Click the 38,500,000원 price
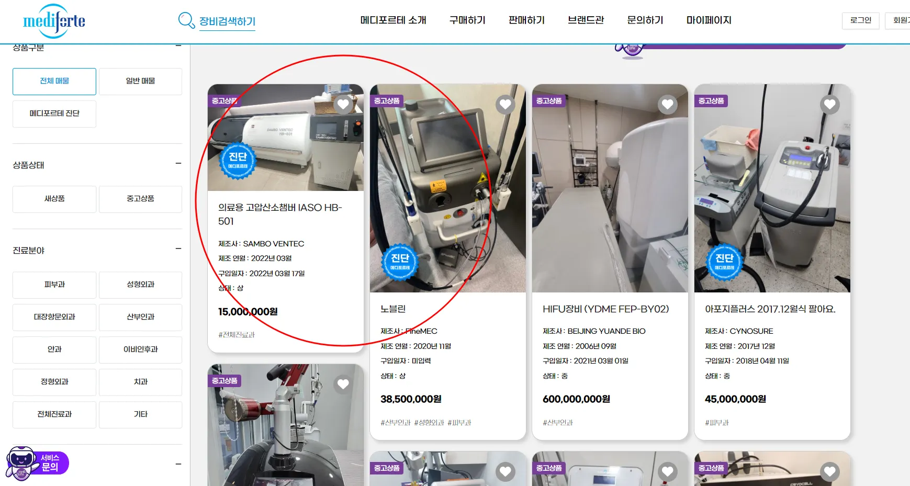The height and width of the screenshot is (486, 910). [x=411, y=399]
